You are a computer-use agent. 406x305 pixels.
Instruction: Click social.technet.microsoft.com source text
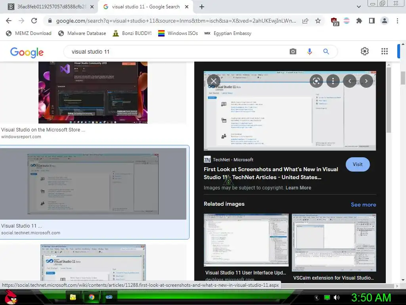[31, 233]
